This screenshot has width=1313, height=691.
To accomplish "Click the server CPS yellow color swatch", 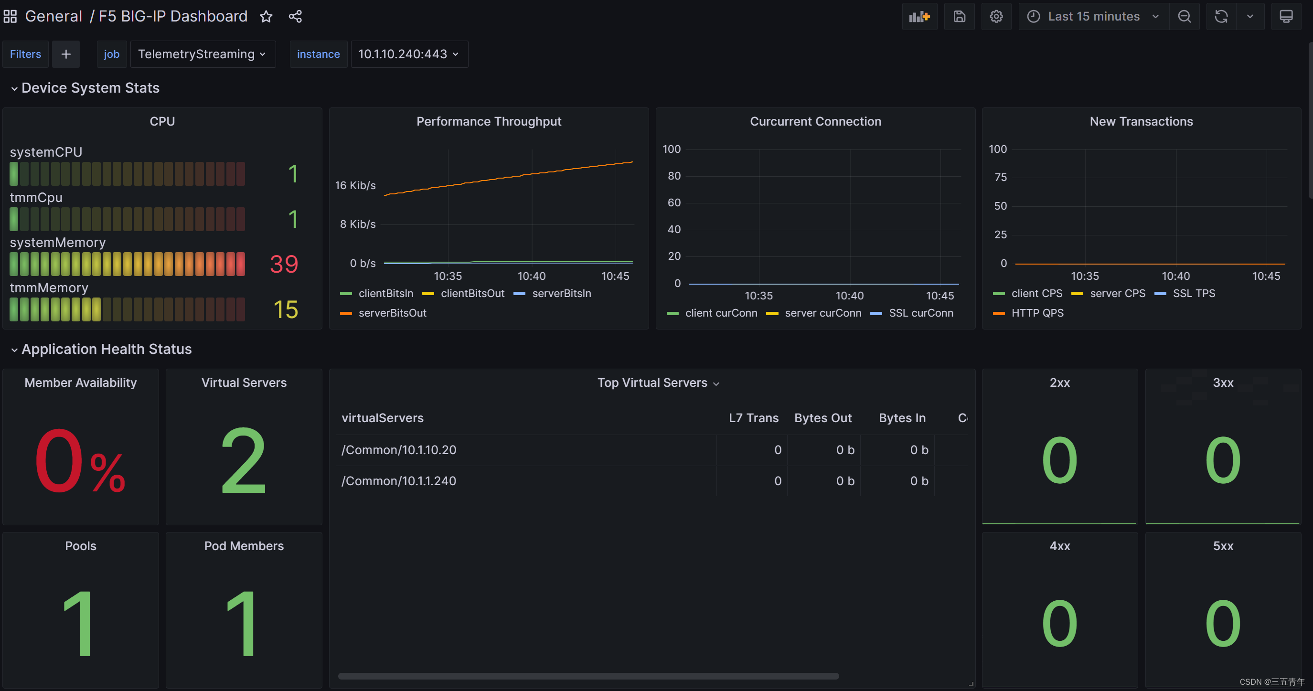I will click(1077, 294).
